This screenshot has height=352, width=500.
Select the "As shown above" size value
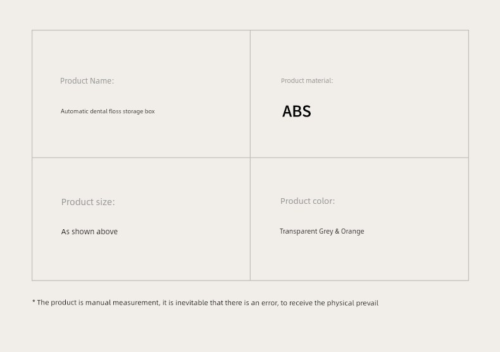pyautogui.click(x=89, y=232)
